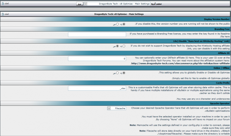Image resolution: width=231 pixels, height=136 pixels.
Task: Select No for Display Version Number
Action: (117, 24)
